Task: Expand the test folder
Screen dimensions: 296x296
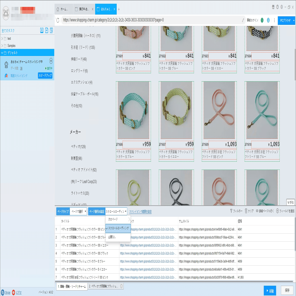Action: (x=2, y=39)
